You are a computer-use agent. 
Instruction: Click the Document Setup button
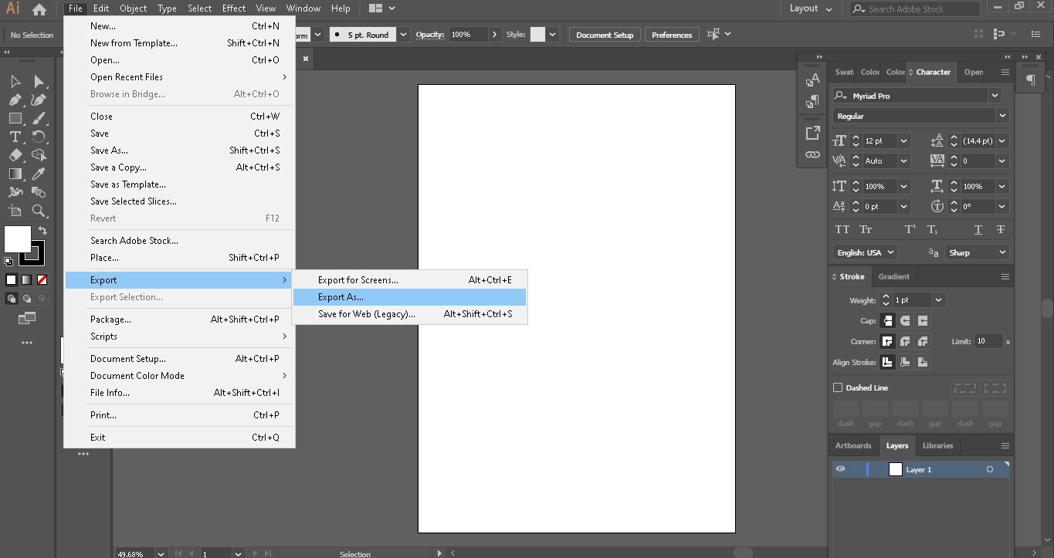[x=605, y=35]
